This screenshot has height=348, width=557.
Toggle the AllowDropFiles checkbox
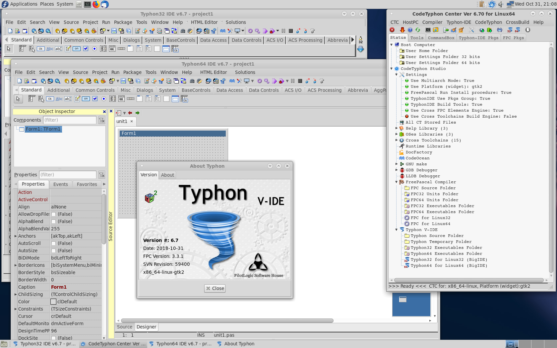coord(53,214)
